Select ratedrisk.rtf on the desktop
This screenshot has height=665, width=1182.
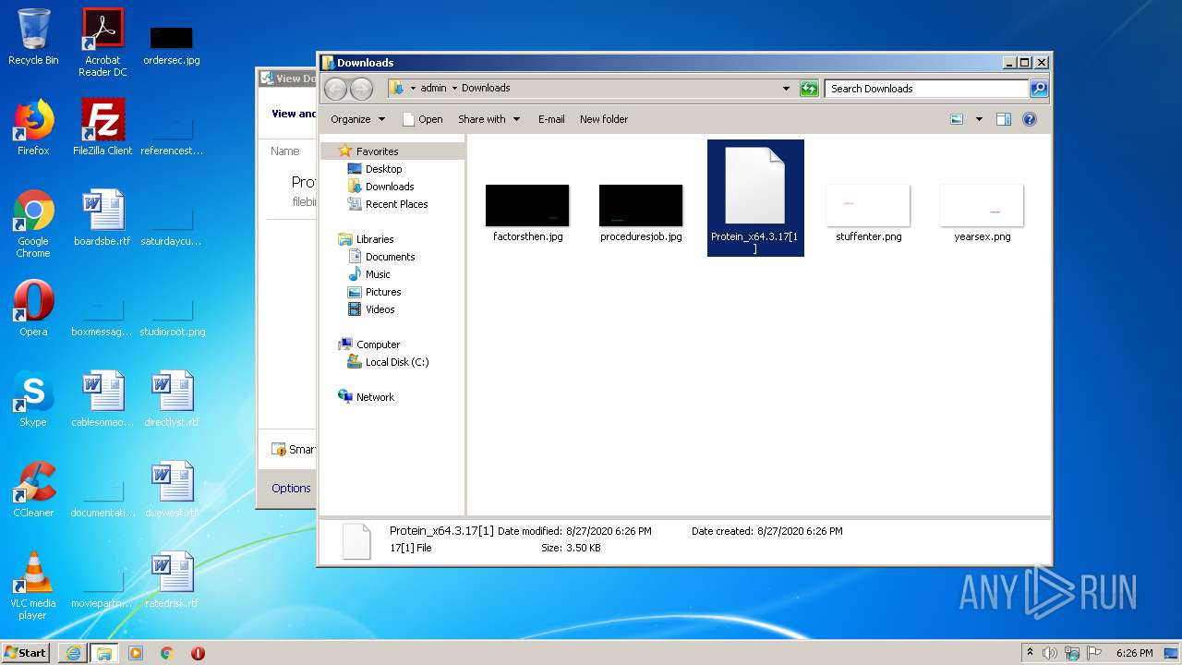point(172,580)
